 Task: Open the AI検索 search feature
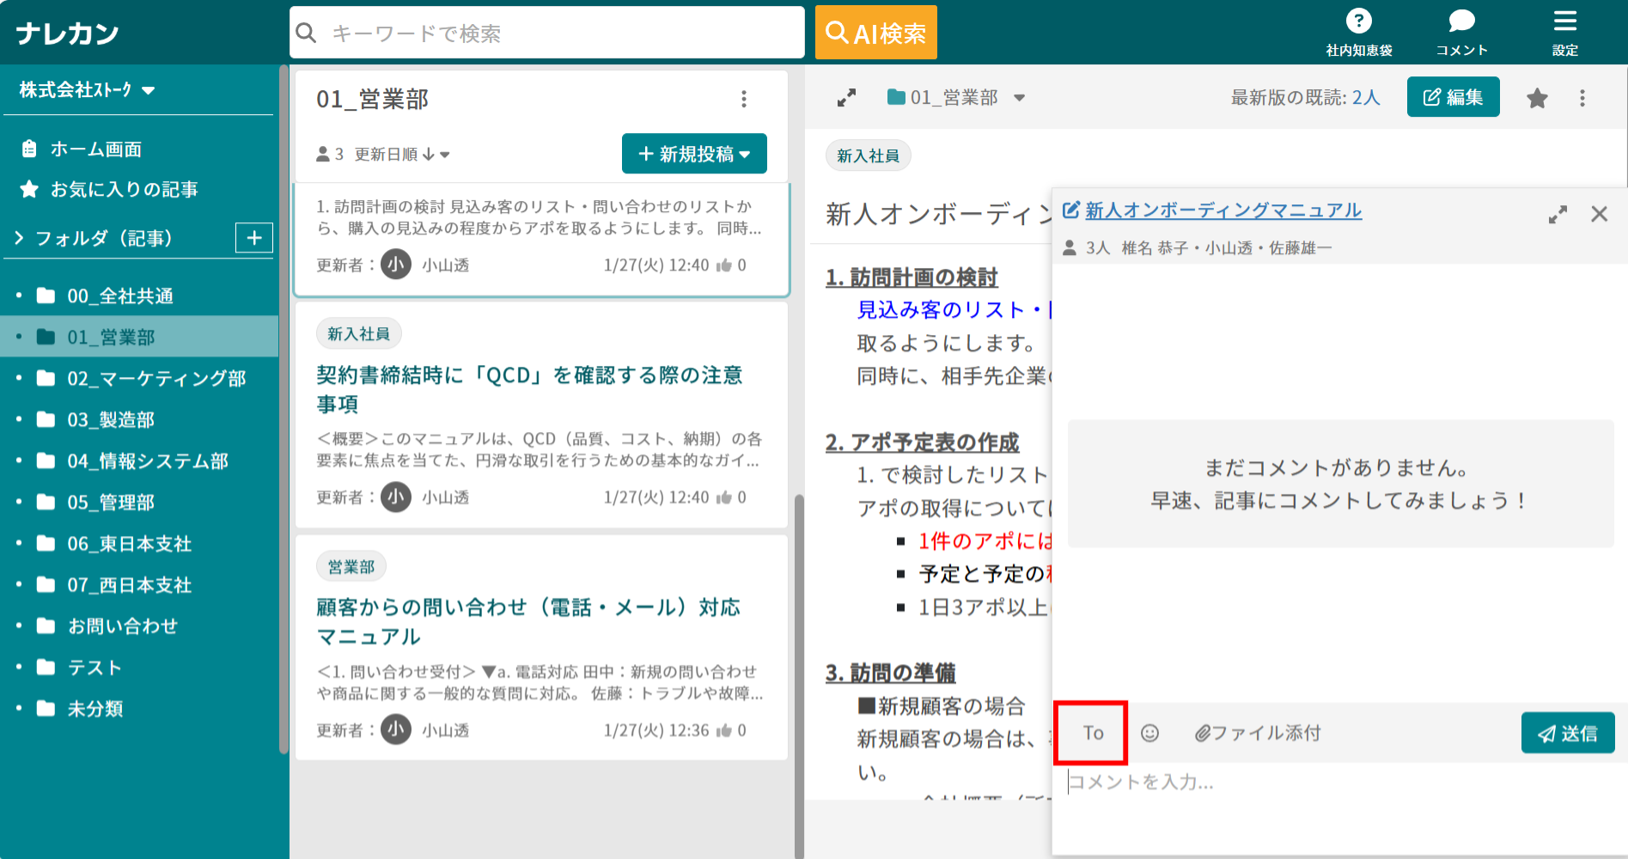pyautogui.click(x=875, y=32)
